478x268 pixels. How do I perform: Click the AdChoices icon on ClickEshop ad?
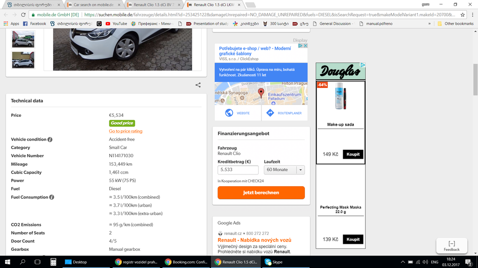[300, 46]
